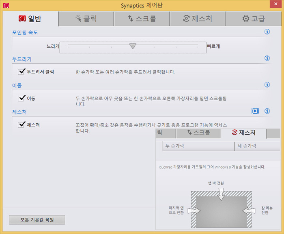Click the arrow next to 마지막 앱으로 전환

194,211
